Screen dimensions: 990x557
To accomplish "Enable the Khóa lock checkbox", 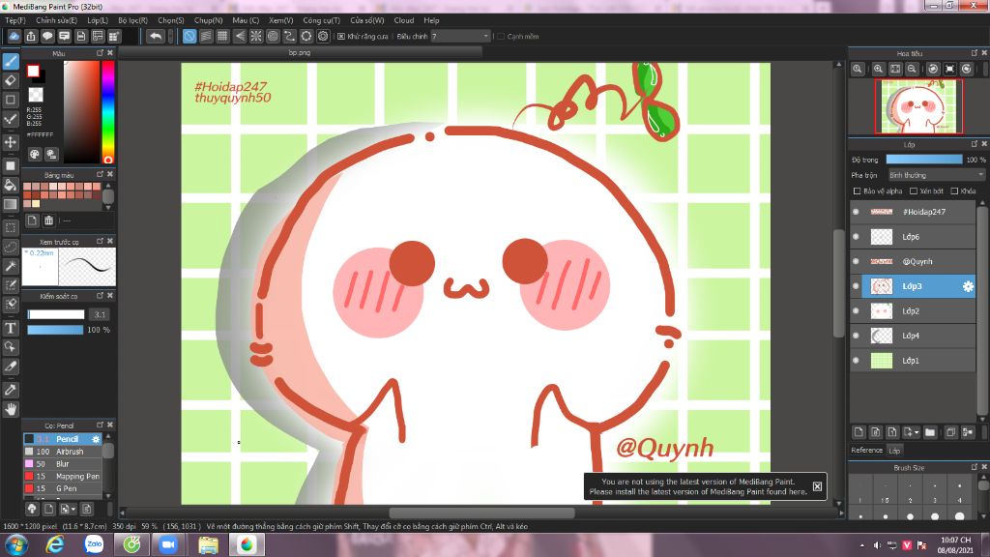I will point(954,191).
